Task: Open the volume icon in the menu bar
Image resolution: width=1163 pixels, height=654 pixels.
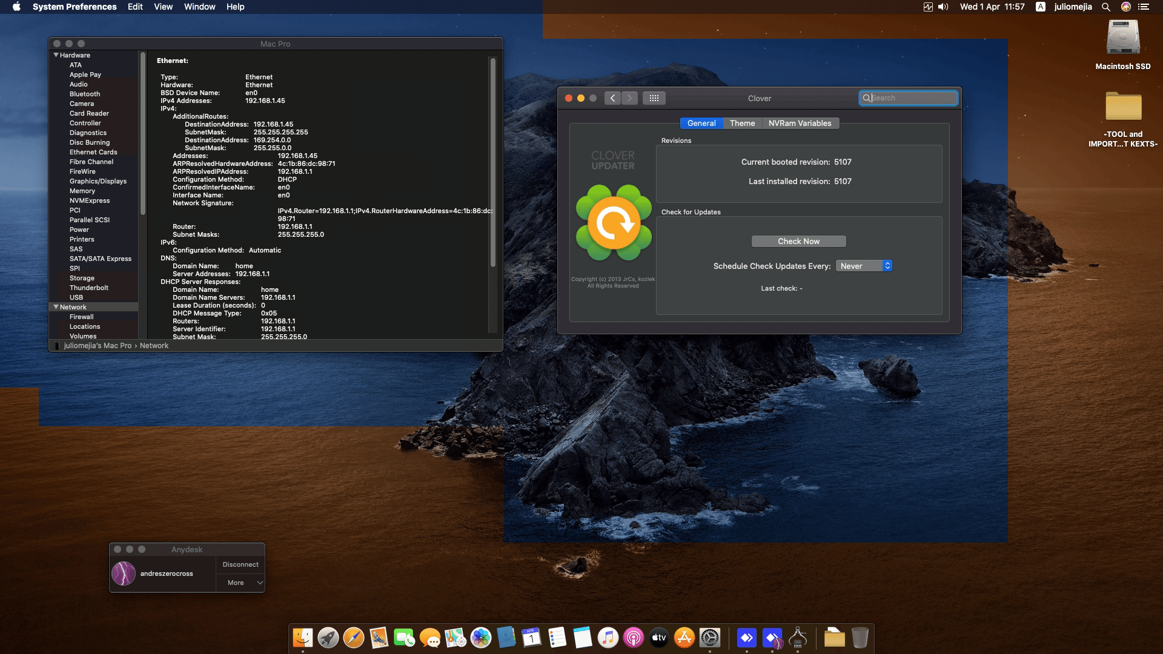Action: [x=943, y=7]
